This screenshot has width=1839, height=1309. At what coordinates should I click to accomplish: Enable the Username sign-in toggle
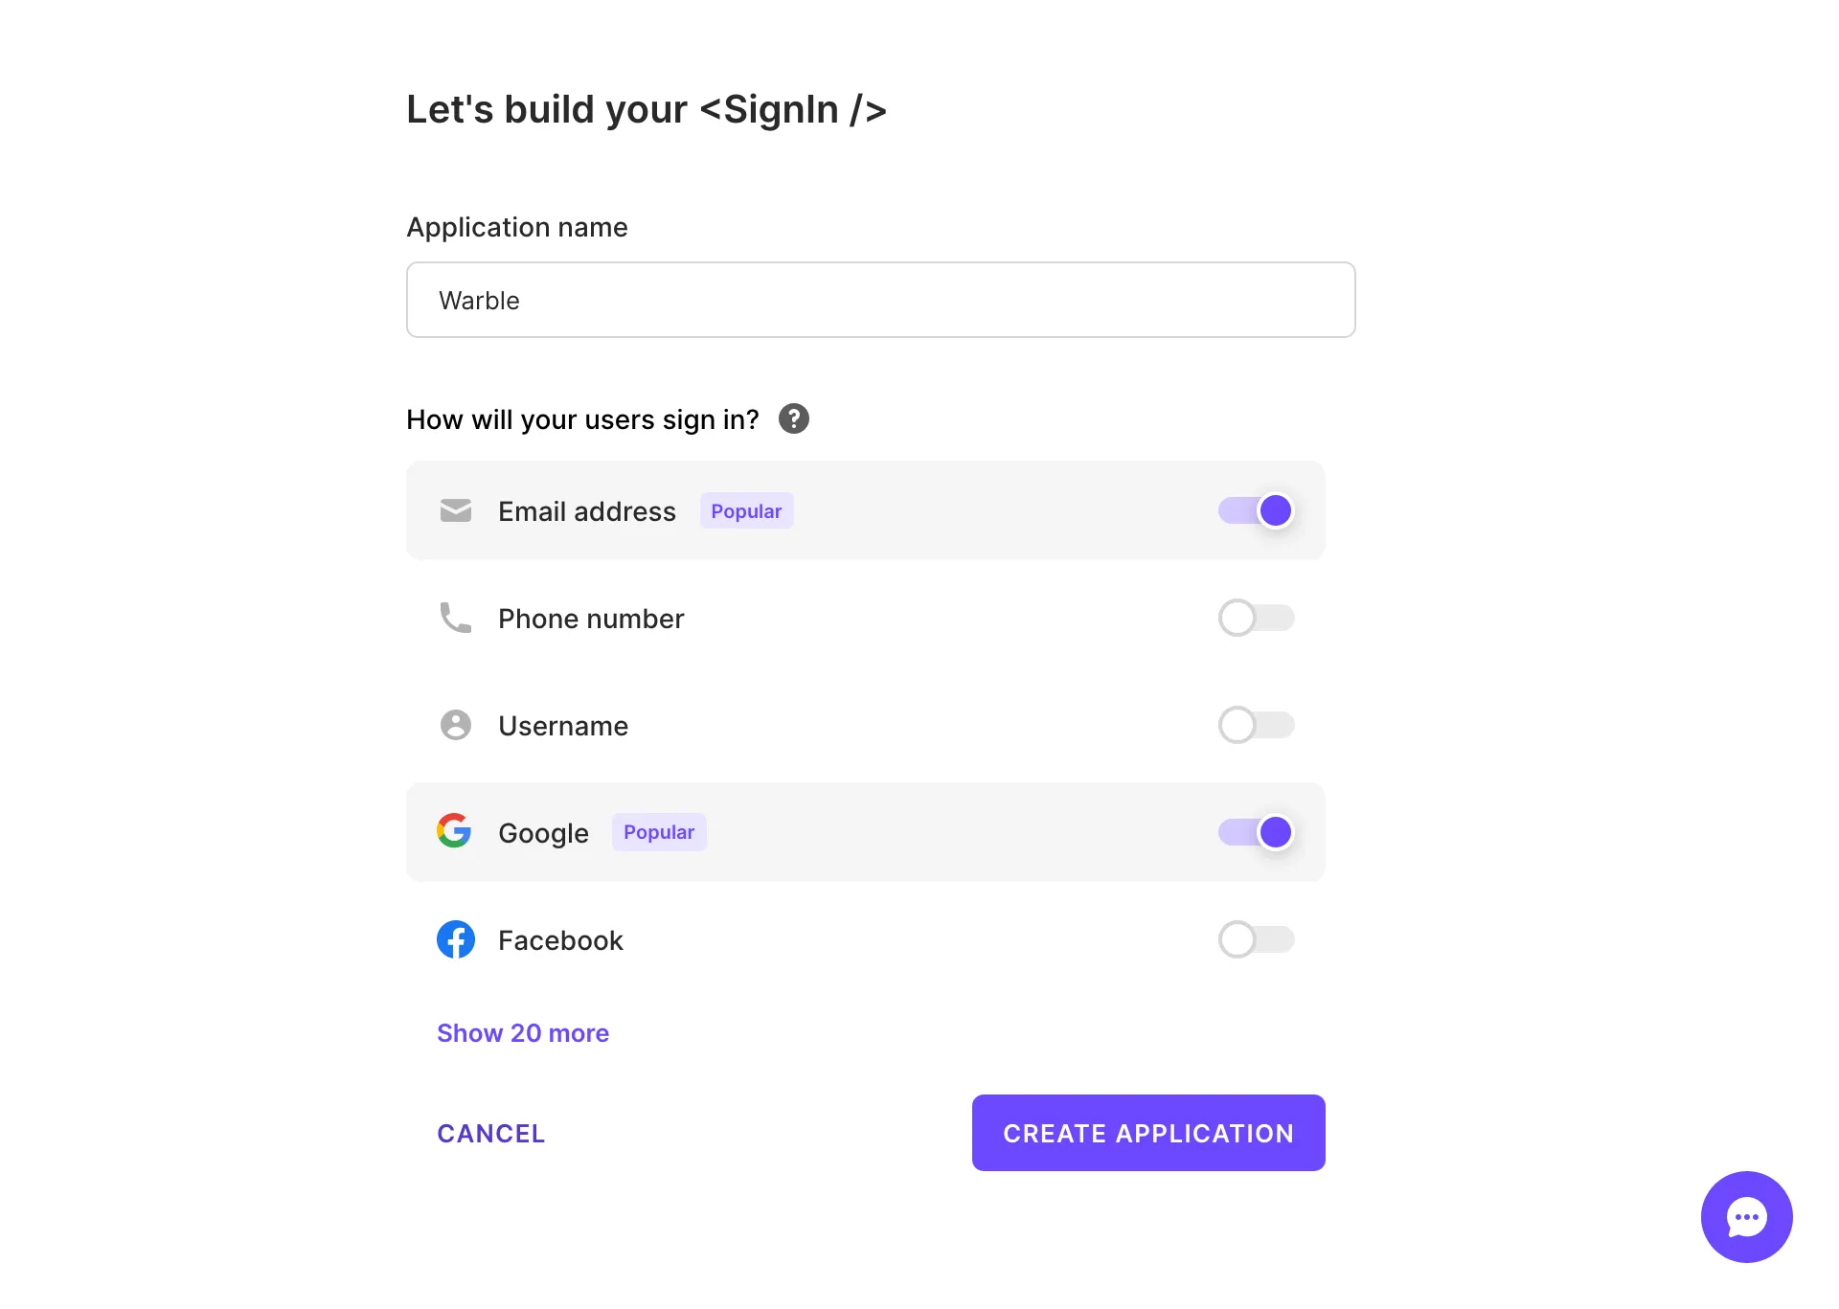1257,725
